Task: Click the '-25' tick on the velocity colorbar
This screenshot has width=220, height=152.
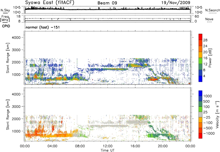Action: (207, 117)
